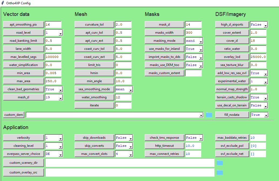Click the custom_scenery_dir button
Viewport: 279px width, 181px height.
[x=23, y=163]
